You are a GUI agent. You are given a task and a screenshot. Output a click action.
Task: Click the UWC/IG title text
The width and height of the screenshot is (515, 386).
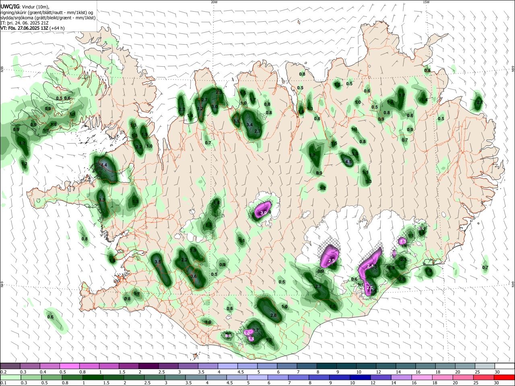[10, 7]
